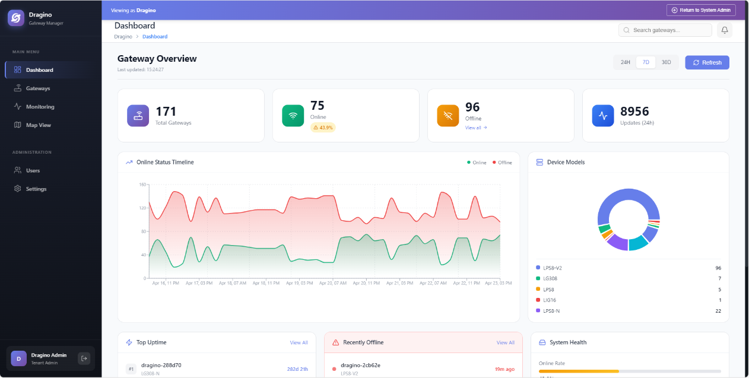Click View All in Recently Offline card

coord(506,342)
